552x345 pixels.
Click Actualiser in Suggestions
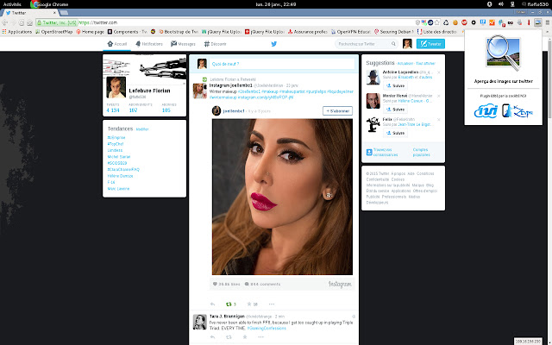pos(405,63)
